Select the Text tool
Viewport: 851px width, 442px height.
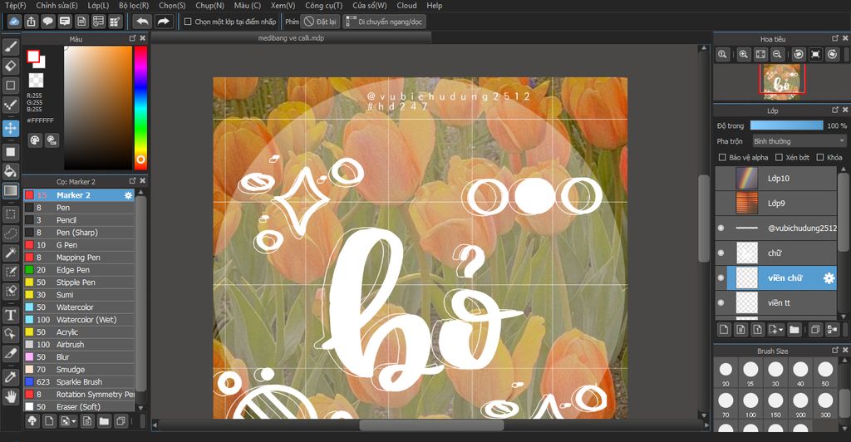pyautogui.click(x=10, y=315)
